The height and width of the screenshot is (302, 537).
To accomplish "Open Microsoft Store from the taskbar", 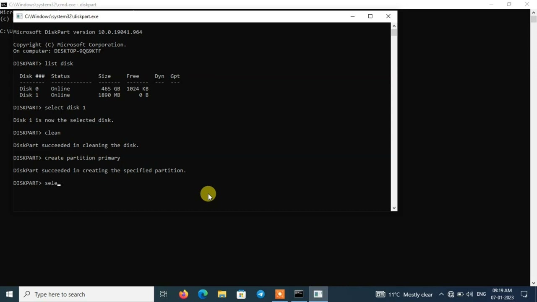I will point(241,294).
